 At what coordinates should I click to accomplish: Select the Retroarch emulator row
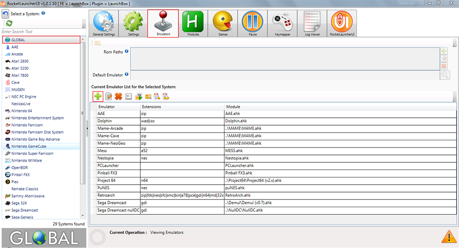[x=273, y=195]
